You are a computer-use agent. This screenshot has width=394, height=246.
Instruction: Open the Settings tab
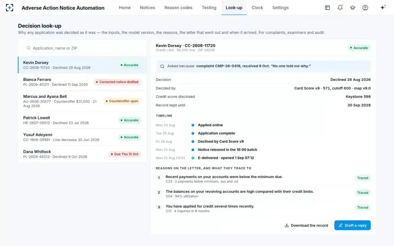pyautogui.click(x=280, y=8)
